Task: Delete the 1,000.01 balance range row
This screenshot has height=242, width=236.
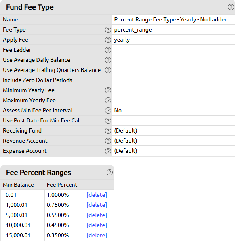Action: pyautogui.click(x=97, y=205)
